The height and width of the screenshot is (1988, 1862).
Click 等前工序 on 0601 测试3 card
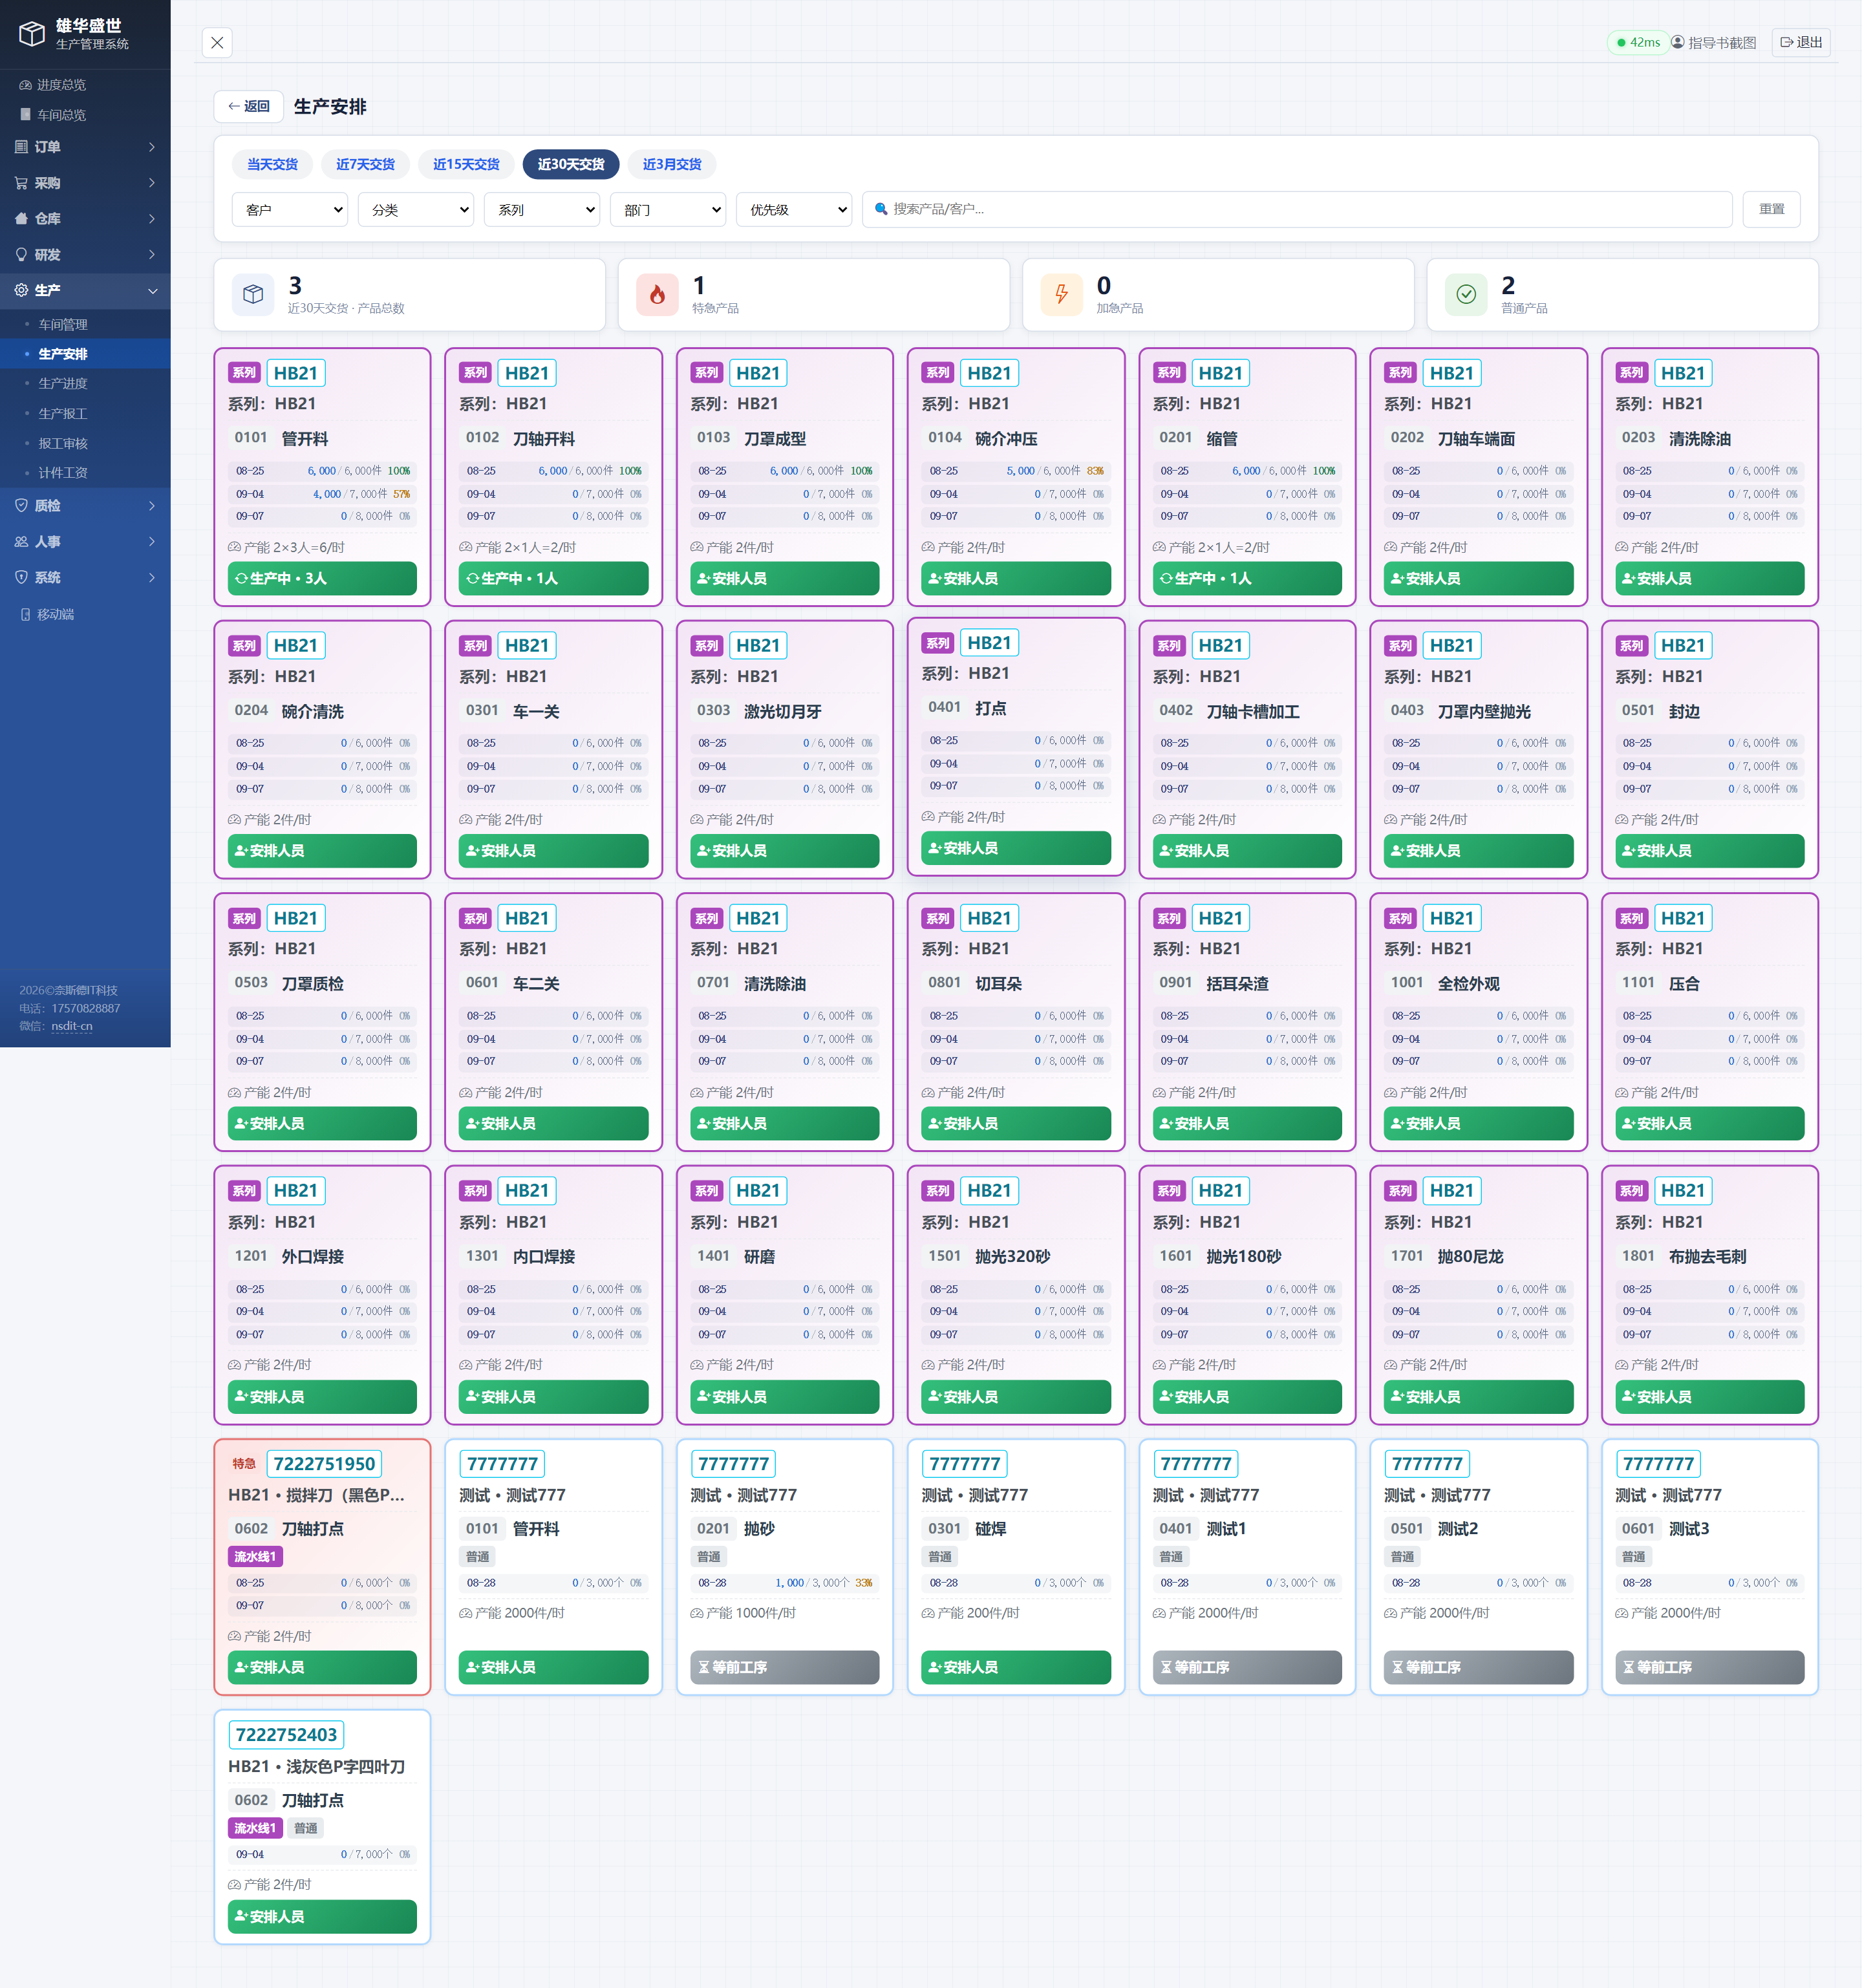pyautogui.click(x=1710, y=1668)
